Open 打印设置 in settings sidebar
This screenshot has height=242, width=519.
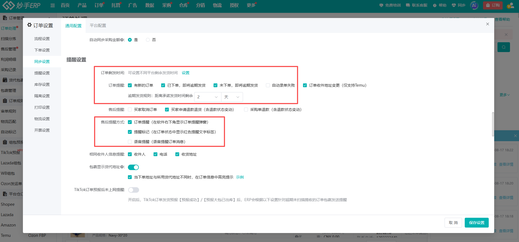click(x=42, y=107)
